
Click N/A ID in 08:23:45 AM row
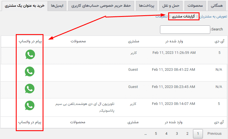tap(219, 87)
